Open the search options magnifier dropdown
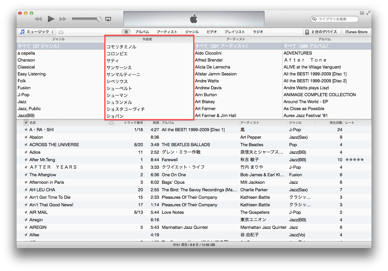 point(314,19)
